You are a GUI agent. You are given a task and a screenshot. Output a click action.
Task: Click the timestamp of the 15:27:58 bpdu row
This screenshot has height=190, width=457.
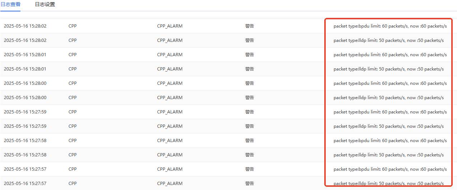(25, 141)
